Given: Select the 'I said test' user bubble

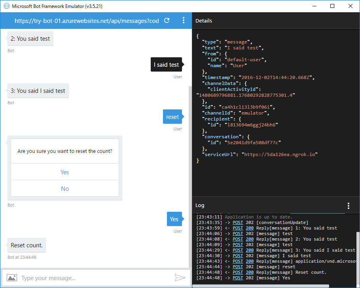Looking at the screenshot, I should 166,64.
